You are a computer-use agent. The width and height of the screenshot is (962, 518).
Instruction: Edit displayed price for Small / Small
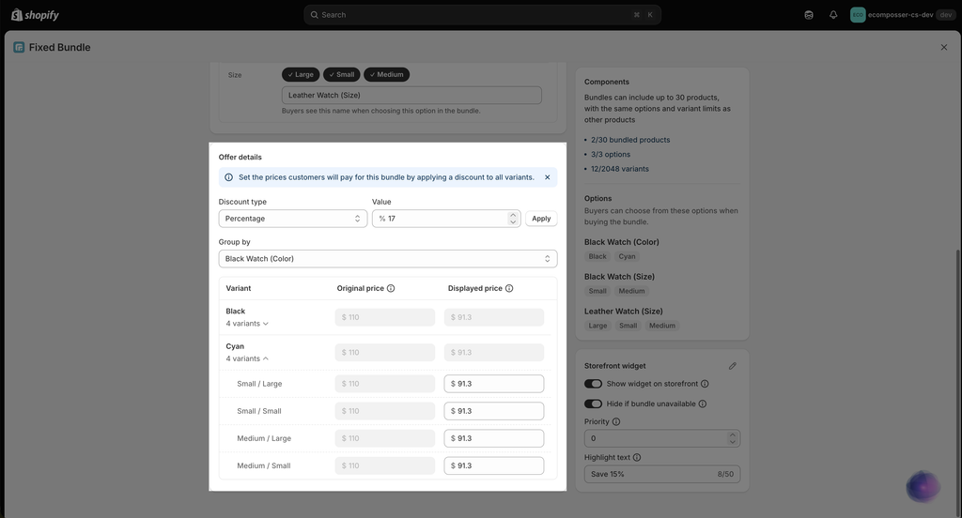click(x=494, y=411)
